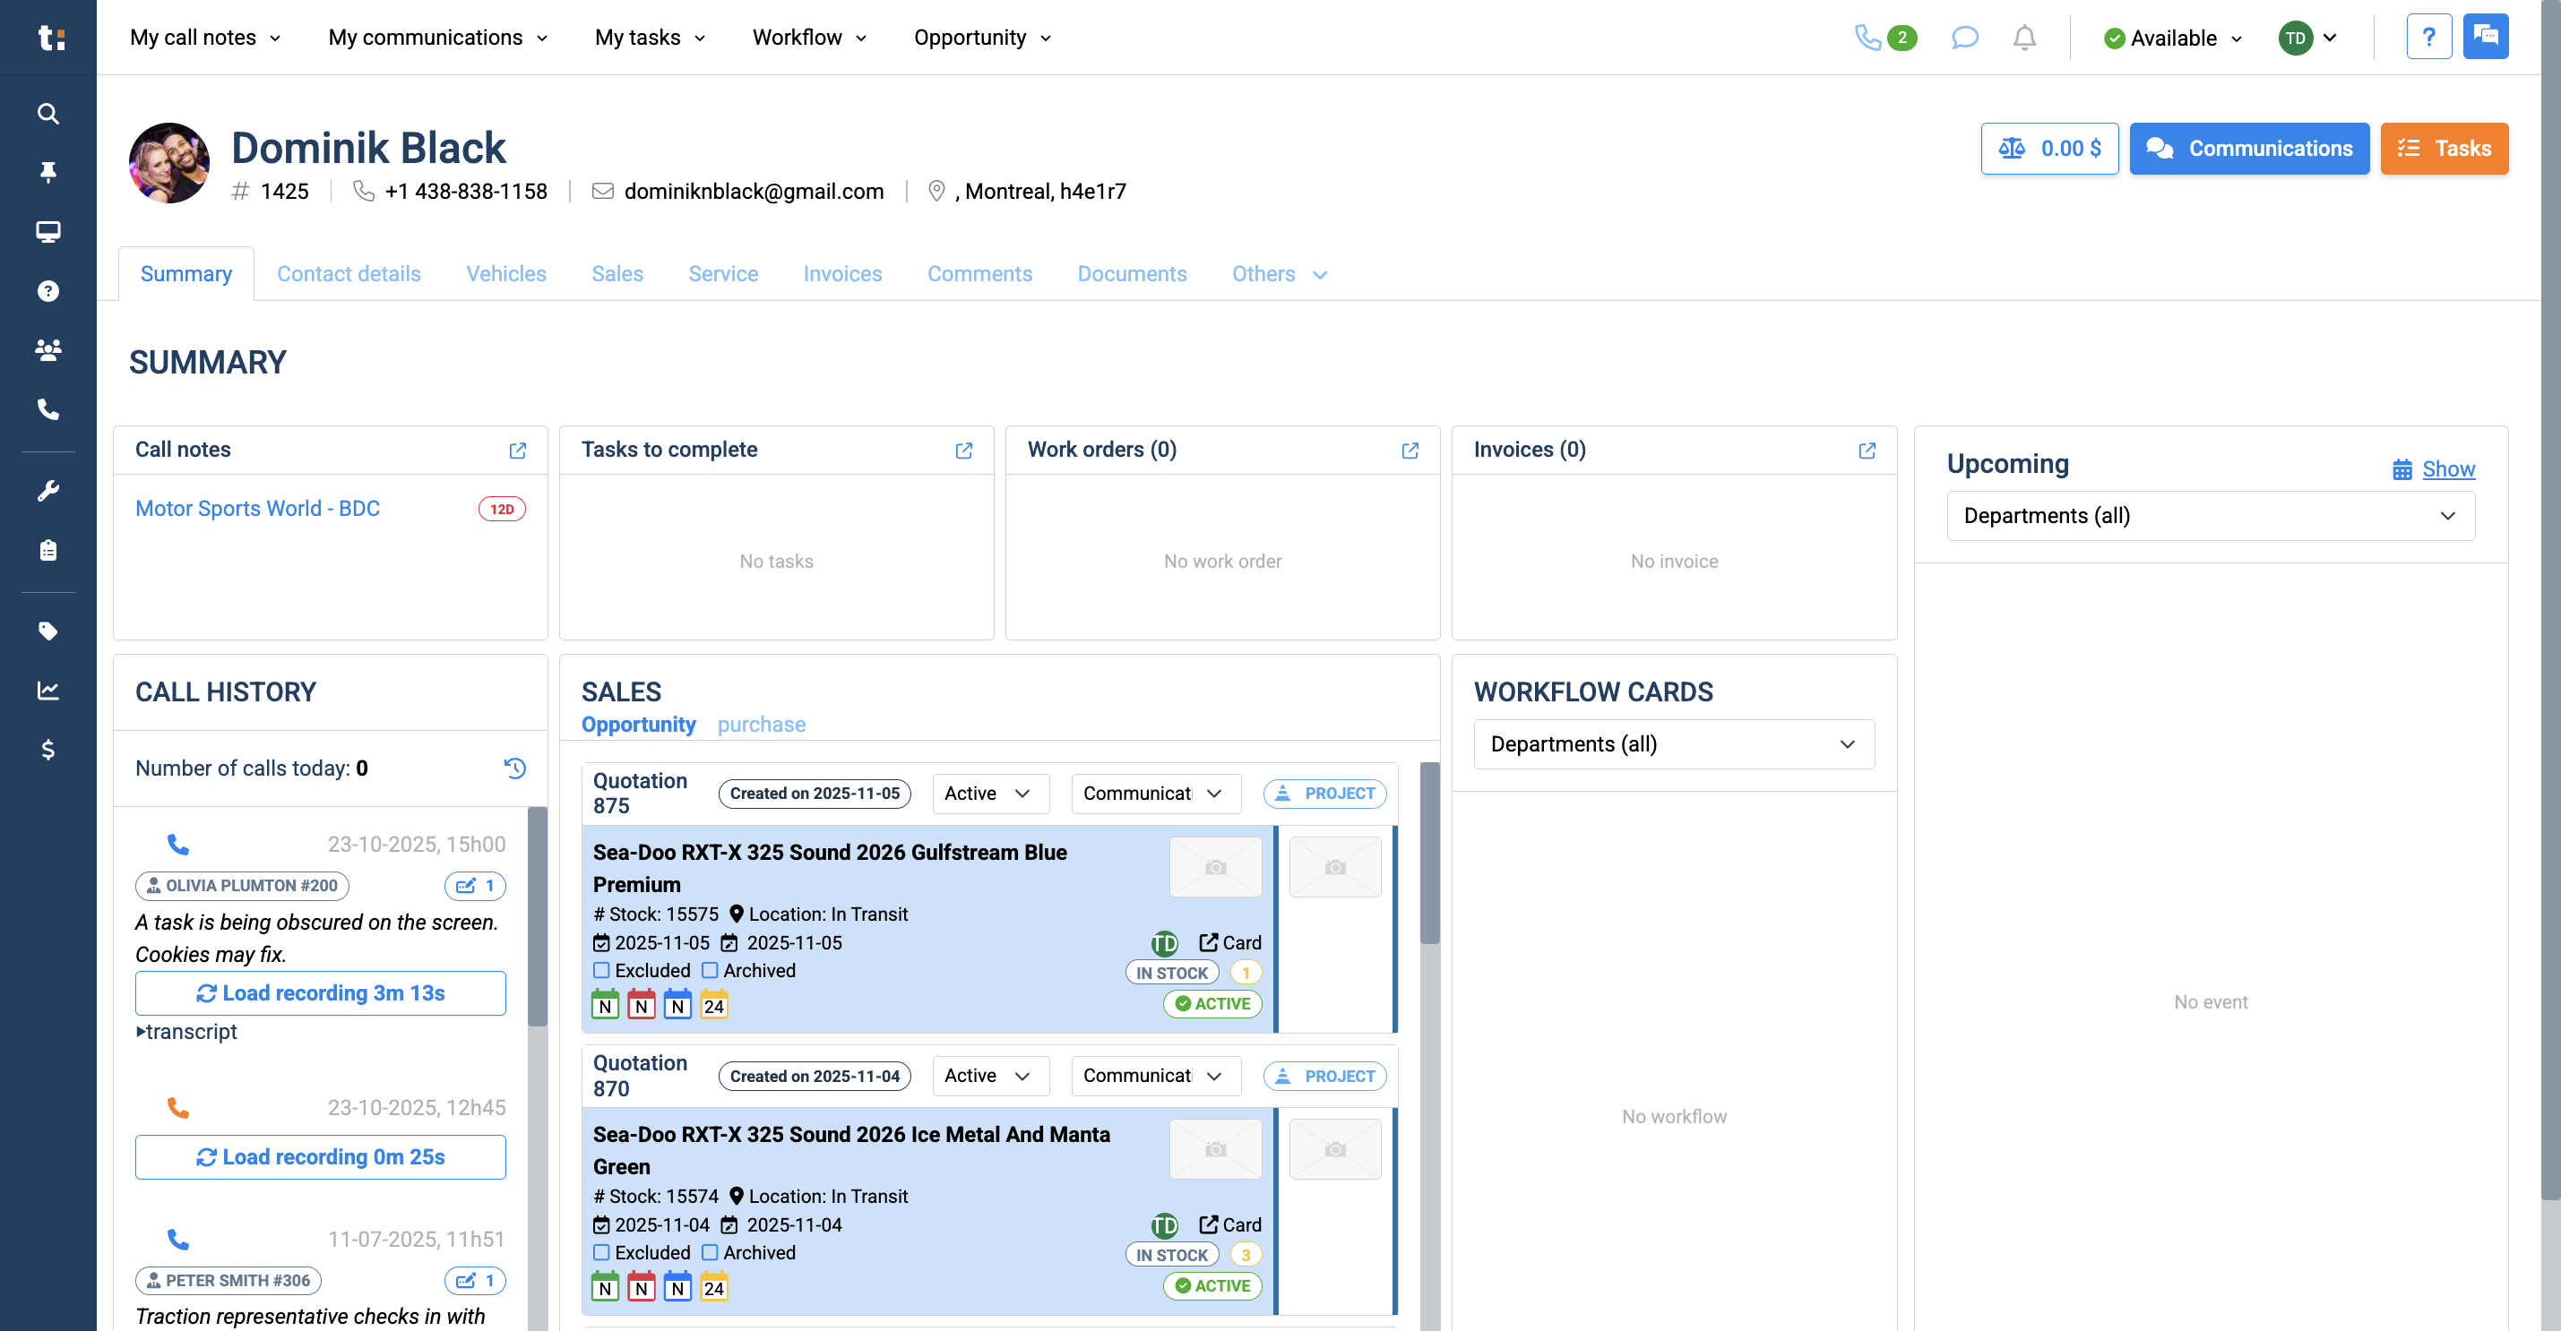Click the pin icon in the sidebar
This screenshot has height=1331, width=2561.
pos(47,172)
